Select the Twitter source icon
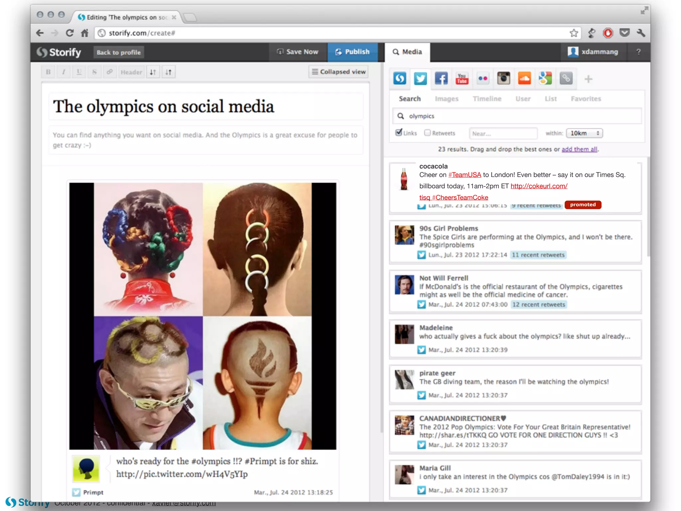Screen dimensions: 681x511 point(420,79)
